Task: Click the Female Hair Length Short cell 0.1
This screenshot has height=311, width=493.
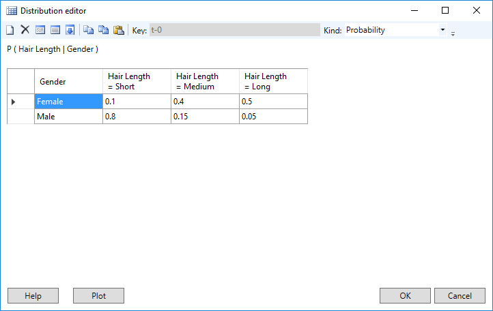Action: tap(137, 102)
